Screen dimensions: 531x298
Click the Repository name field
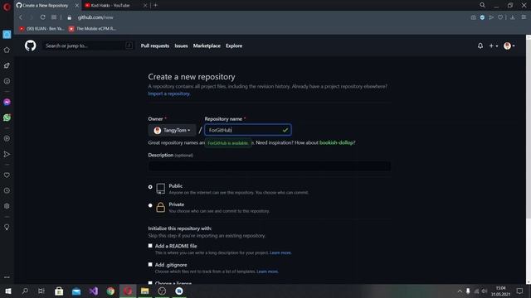(x=248, y=130)
